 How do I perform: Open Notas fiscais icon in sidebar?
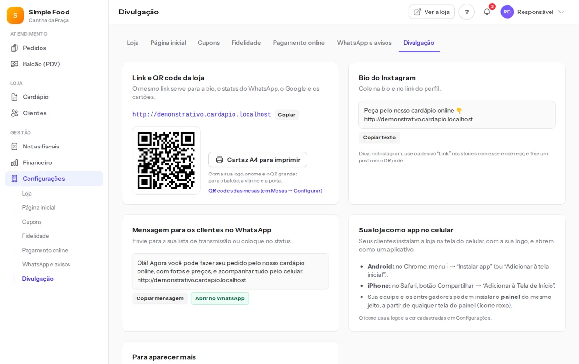coord(14,146)
